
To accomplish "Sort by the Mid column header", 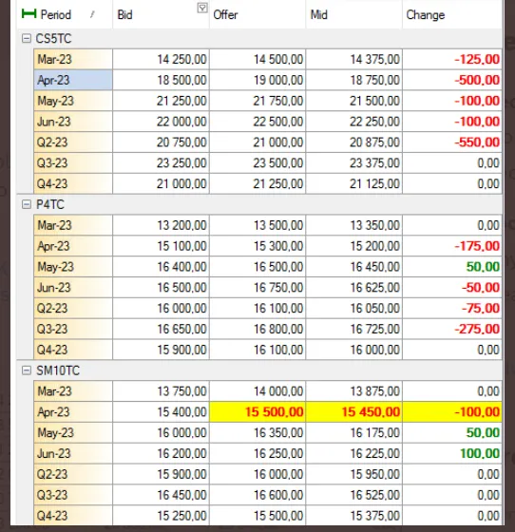I will point(319,15).
